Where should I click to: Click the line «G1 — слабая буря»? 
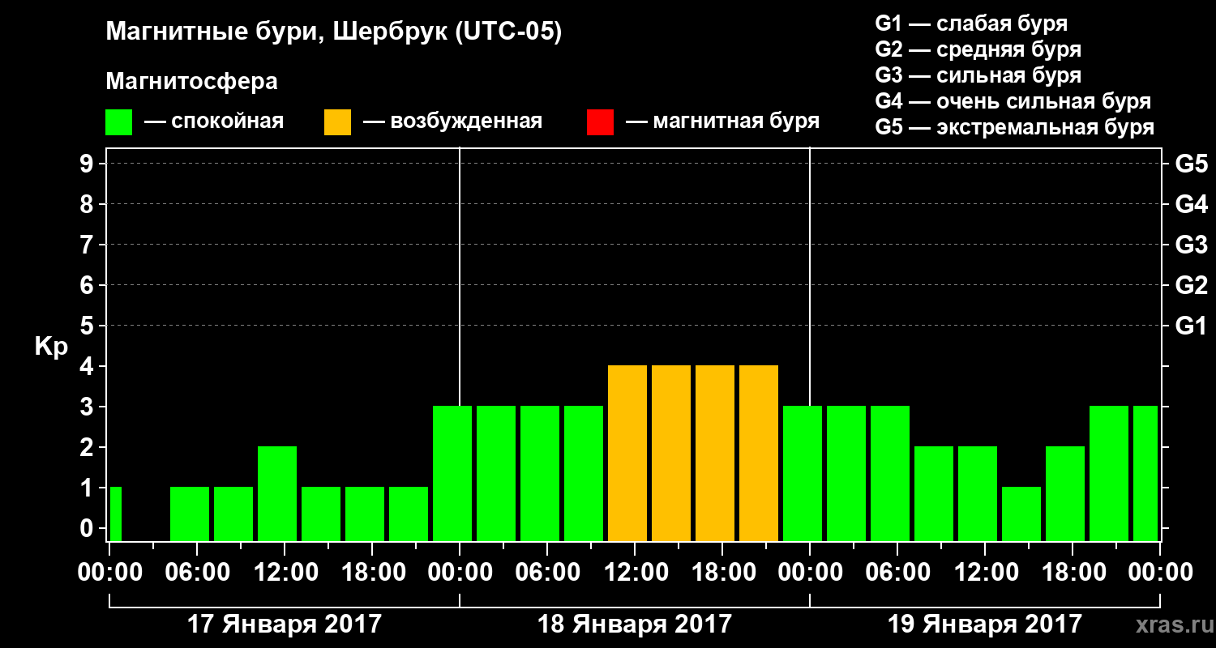pos(971,23)
